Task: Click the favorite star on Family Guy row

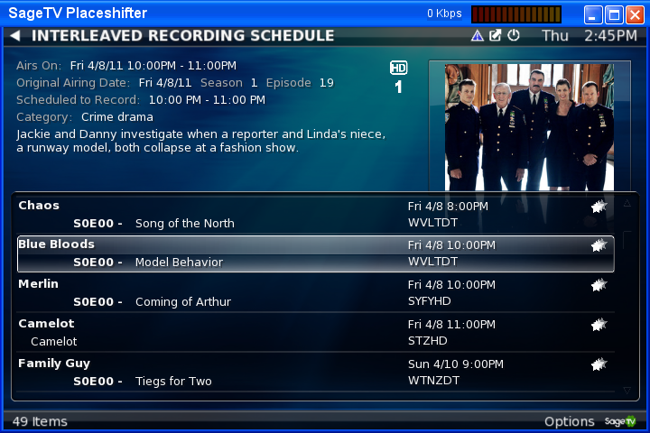Action: pyautogui.click(x=599, y=364)
